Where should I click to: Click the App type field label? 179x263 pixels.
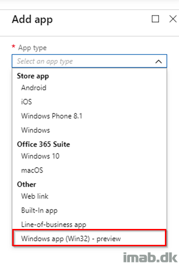[x=32, y=48]
